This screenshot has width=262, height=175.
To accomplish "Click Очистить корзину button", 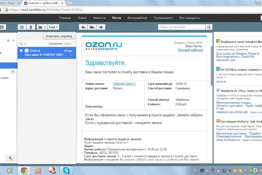I will coord(59,36).
